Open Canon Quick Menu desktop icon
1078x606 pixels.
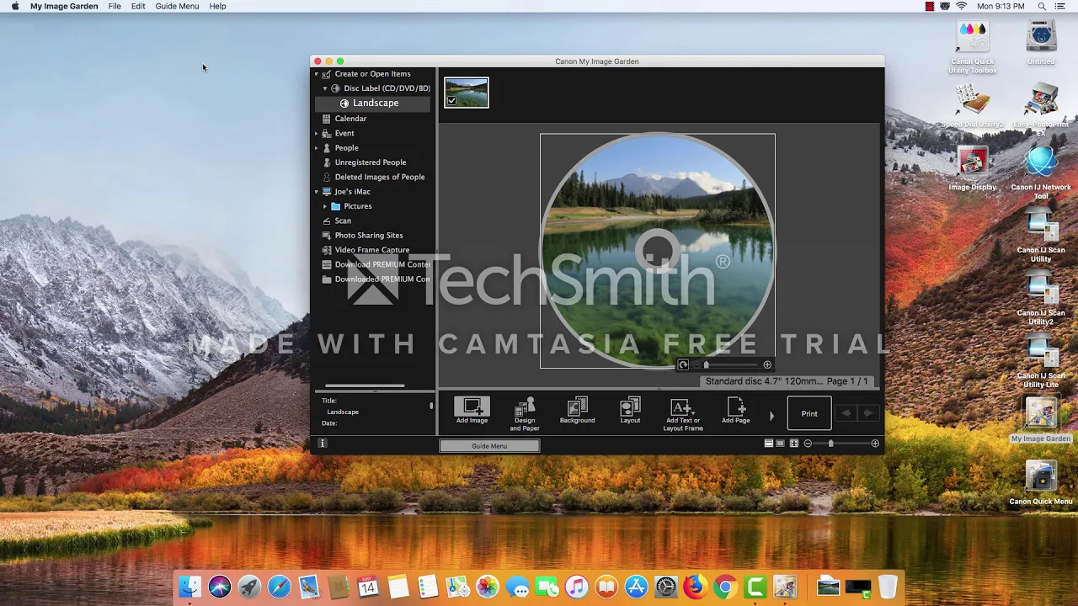pos(1041,483)
